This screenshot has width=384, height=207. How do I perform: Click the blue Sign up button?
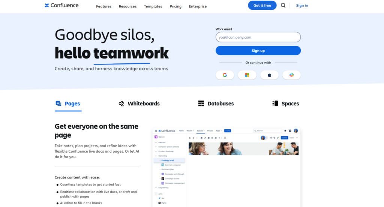pos(258,51)
